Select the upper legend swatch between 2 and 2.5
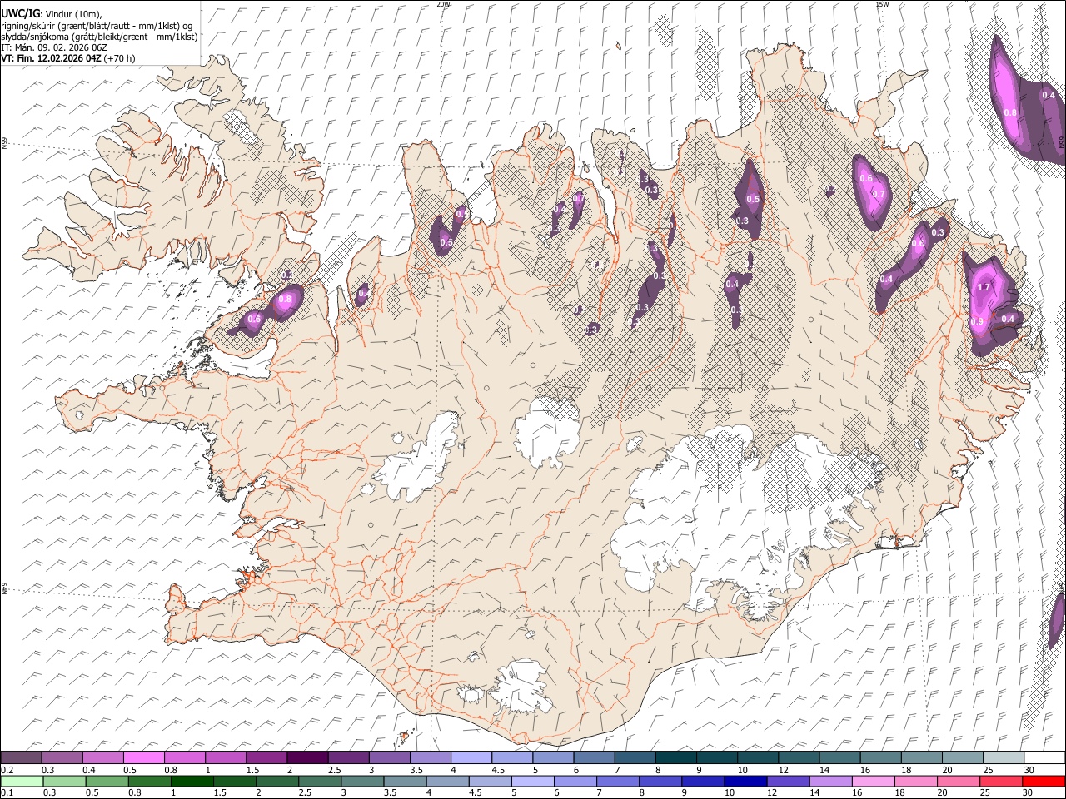This screenshot has width=1066, height=799. pyautogui.click(x=306, y=757)
